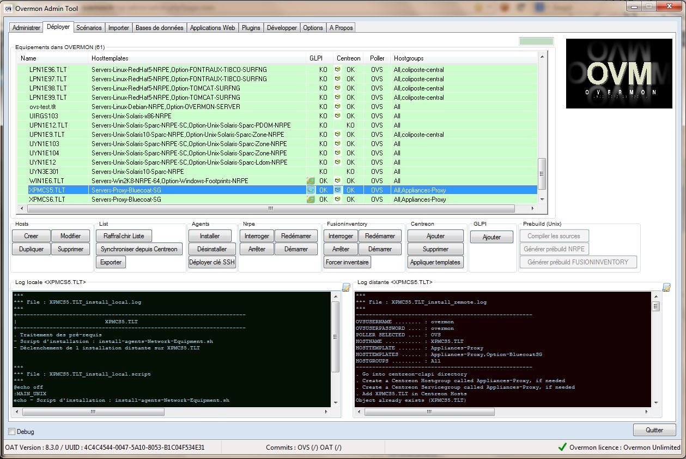Click the Forcer inventaire button

[x=347, y=262]
